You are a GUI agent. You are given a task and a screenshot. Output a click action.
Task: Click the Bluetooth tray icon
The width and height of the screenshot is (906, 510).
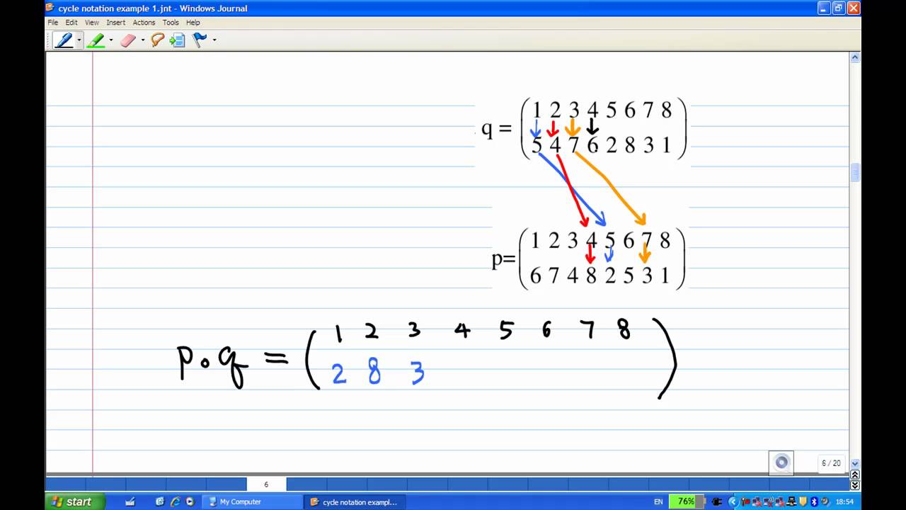pyautogui.click(x=814, y=501)
